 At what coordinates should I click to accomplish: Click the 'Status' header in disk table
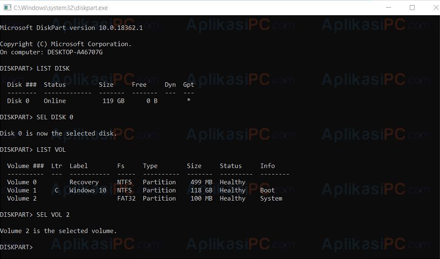coord(54,84)
